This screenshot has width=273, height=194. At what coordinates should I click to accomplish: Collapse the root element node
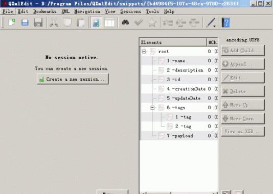coord(144,52)
